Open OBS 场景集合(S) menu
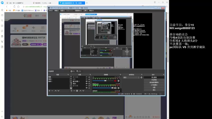 78,11
